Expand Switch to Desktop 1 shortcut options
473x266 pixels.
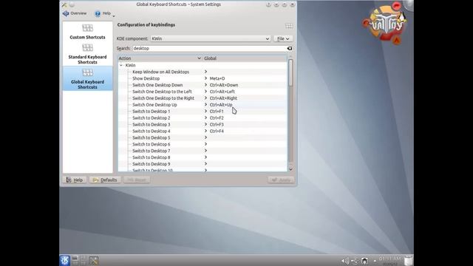pyautogui.click(x=205, y=112)
